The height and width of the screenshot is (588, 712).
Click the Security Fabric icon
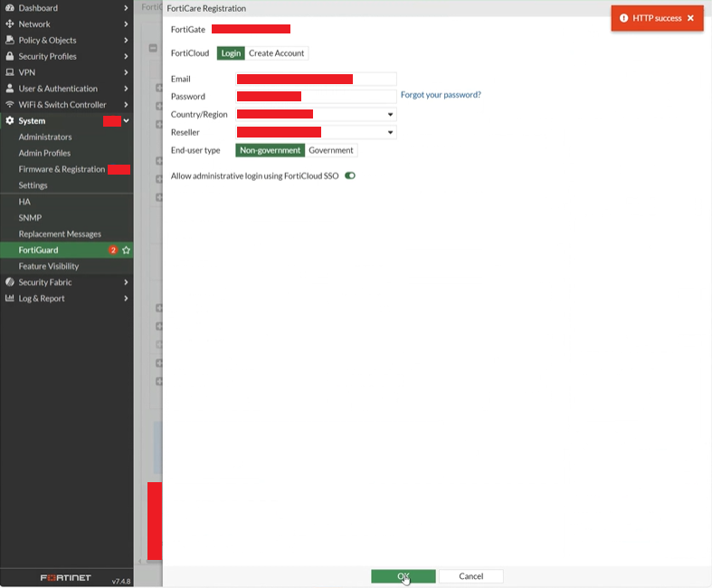(10, 282)
